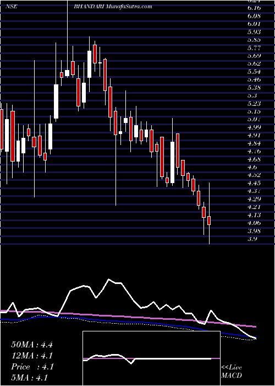This screenshot has width=275, height=386.
Task: Click the 4.68 price axis label
Action: (254, 159)
